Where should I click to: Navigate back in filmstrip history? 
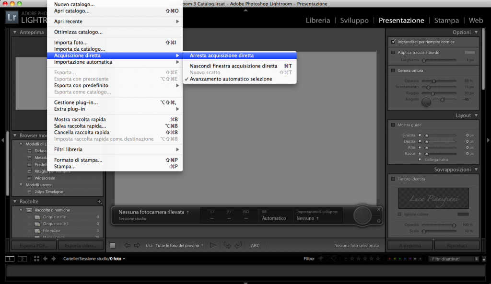point(46,259)
